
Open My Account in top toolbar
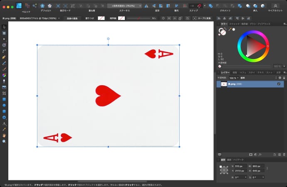(275, 6)
